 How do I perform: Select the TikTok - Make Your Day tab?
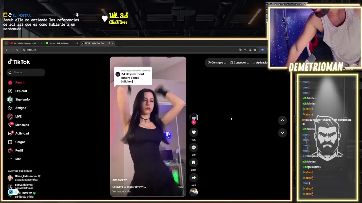tap(94, 43)
